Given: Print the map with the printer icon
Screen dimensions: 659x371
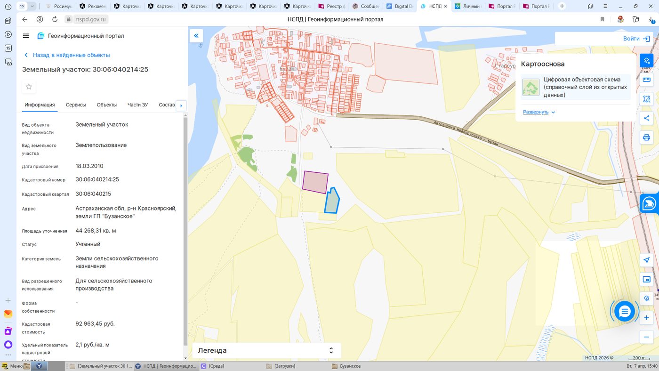Looking at the screenshot, I should (x=647, y=137).
